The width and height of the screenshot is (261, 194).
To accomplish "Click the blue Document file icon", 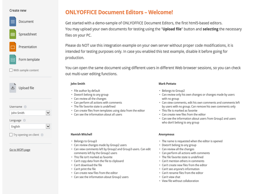I will tap(13, 22).
